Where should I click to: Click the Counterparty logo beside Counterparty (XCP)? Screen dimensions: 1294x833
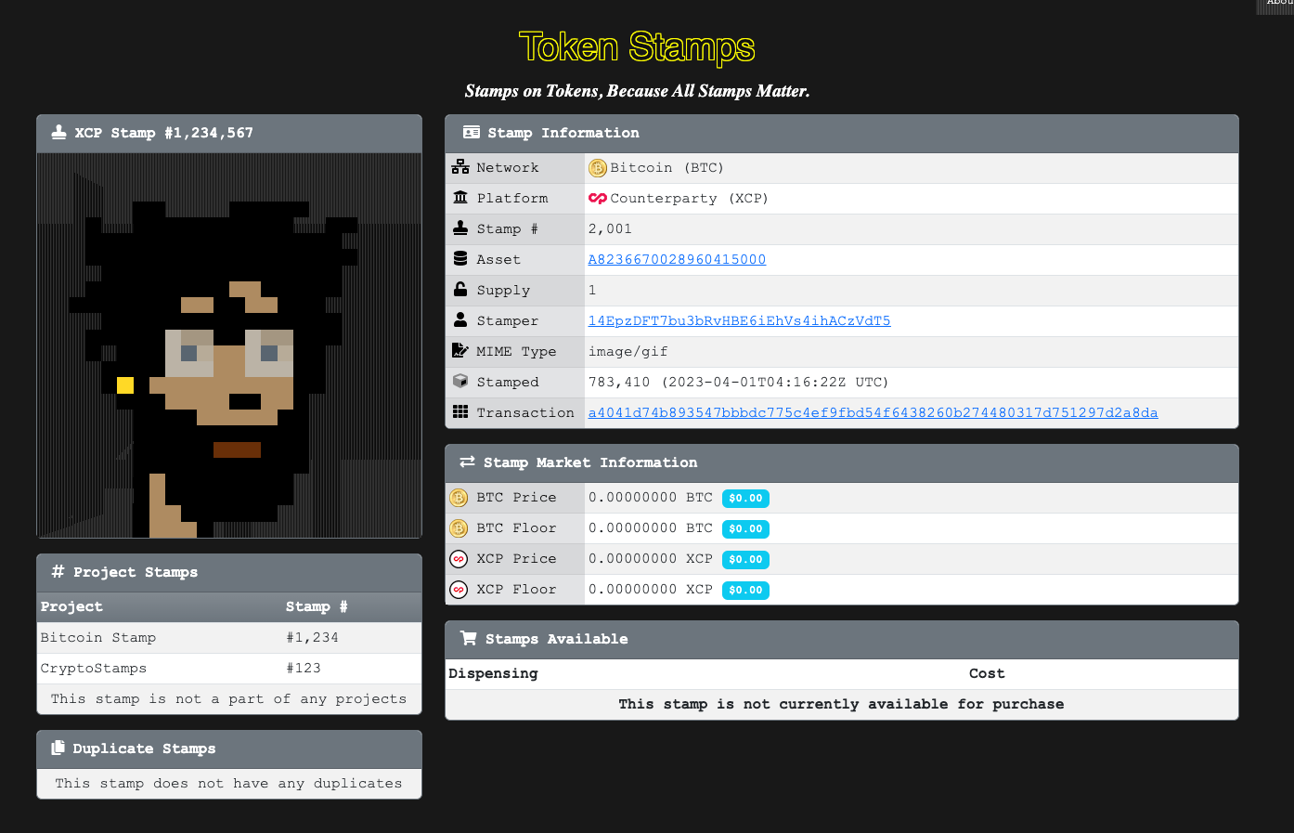pos(598,198)
